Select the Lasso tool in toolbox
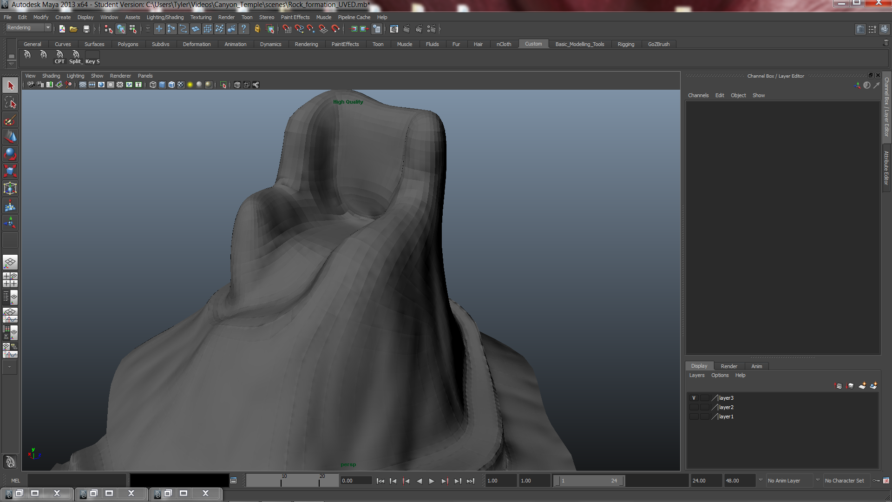 (x=10, y=103)
